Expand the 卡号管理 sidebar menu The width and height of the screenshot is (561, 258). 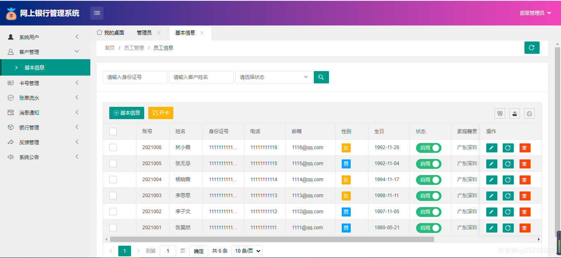point(45,83)
